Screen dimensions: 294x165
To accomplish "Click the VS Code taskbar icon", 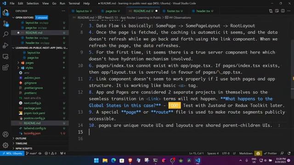I will (x=198, y=160).
